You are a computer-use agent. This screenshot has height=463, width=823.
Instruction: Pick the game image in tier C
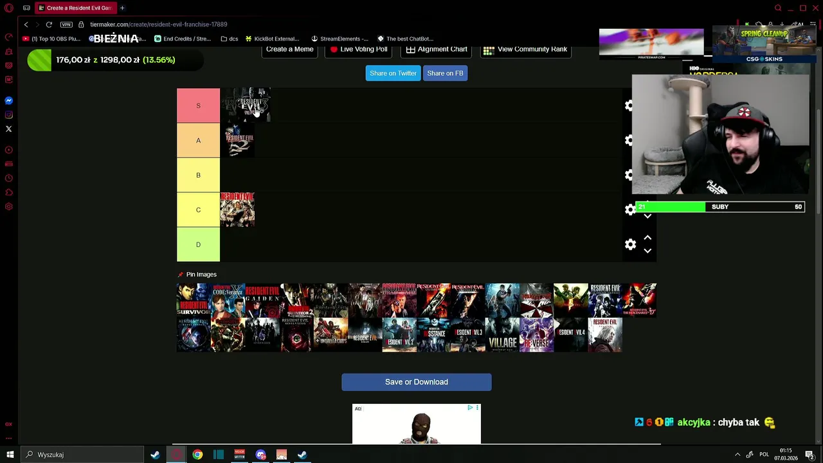click(237, 210)
